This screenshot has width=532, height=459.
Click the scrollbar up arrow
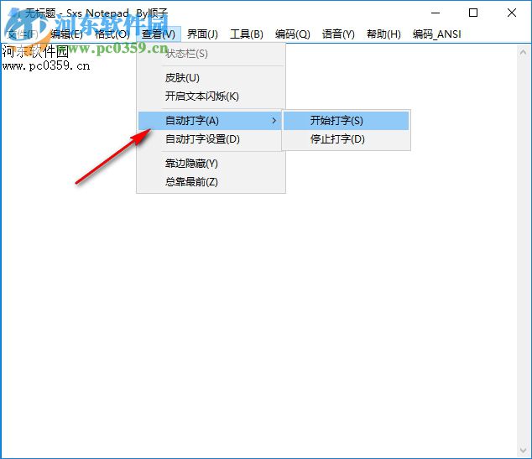(x=523, y=52)
